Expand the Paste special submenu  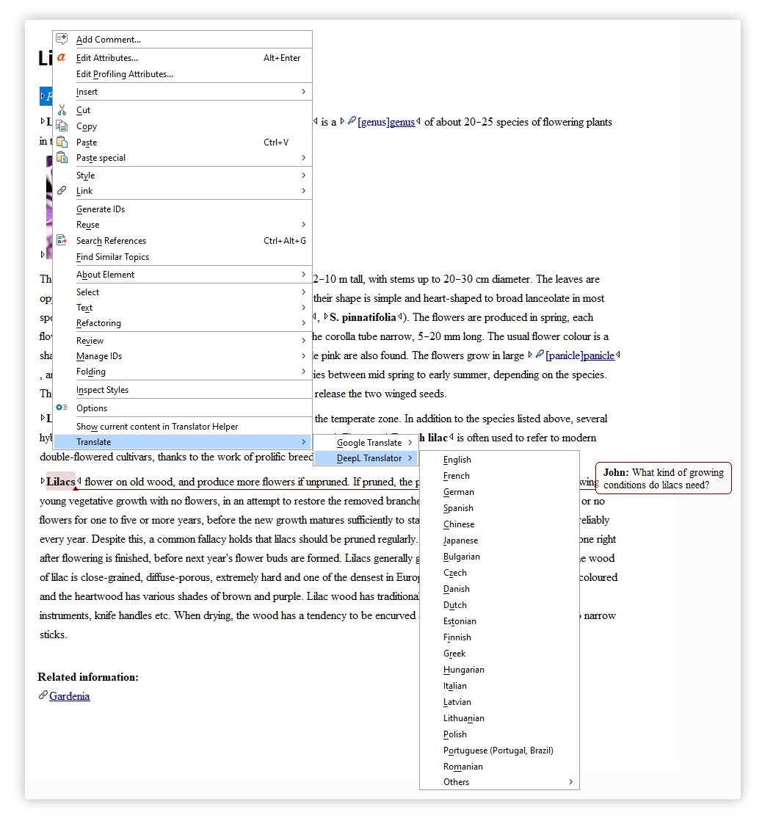click(183, 158)
